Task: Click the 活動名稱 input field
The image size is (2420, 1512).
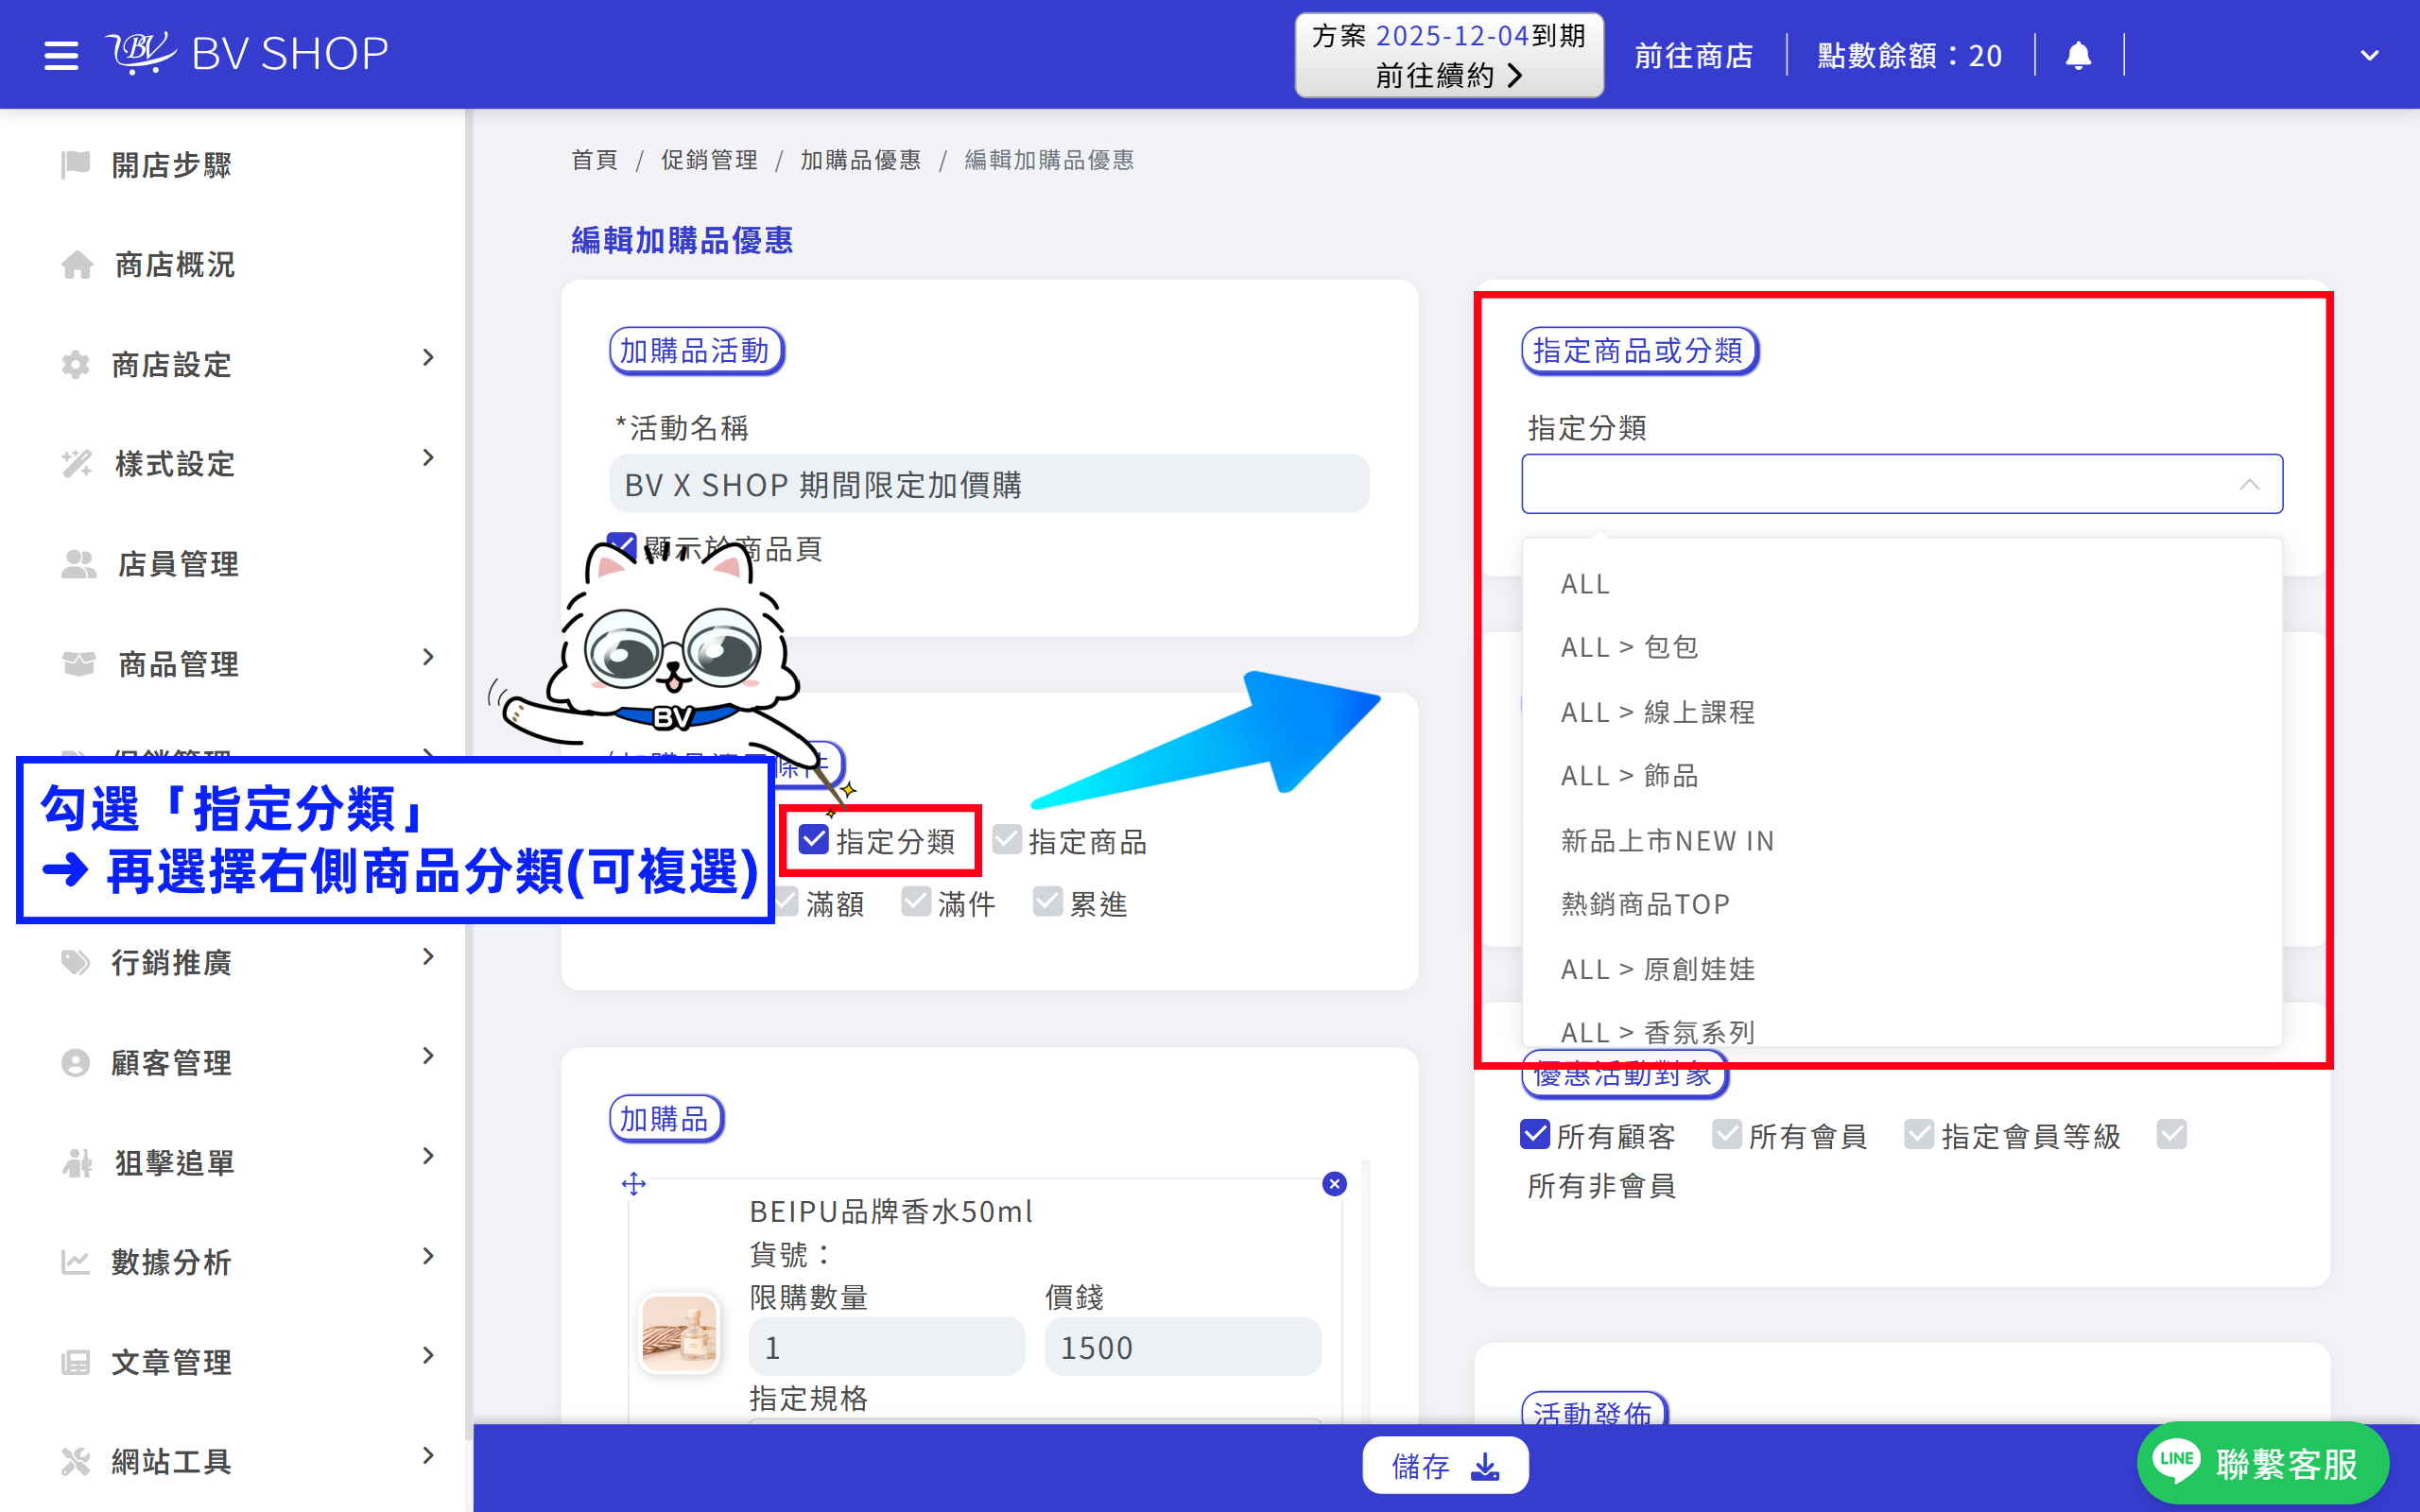Action: (989, 484)
